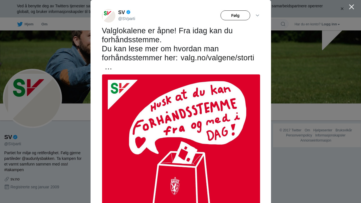361x203 pixels.
Task: Click the sv.no website link
Action: [x=15, y=179]
